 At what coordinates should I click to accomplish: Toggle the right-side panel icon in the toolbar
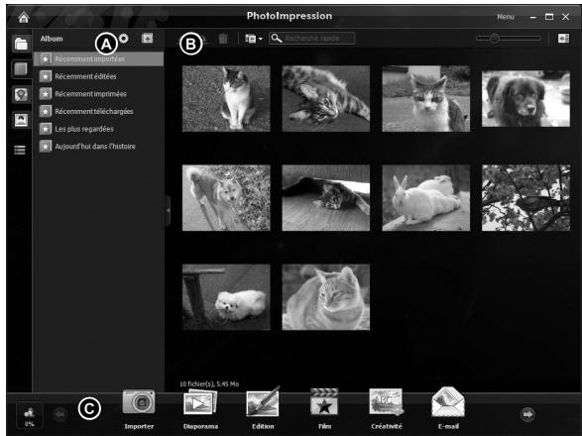563,39
